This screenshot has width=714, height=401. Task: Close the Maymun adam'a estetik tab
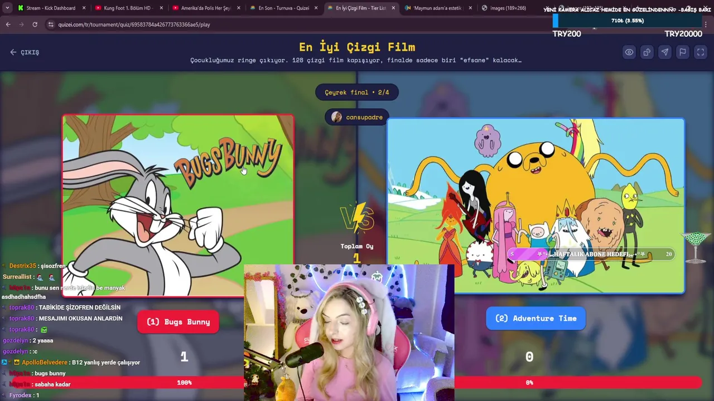tap(470, 8)
